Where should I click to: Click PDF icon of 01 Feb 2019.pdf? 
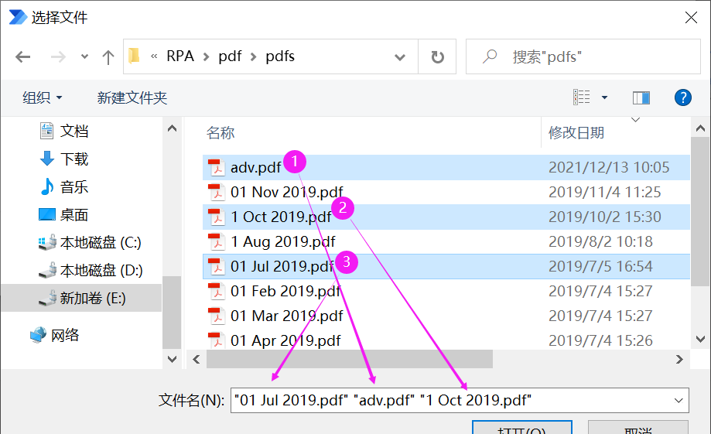pyautogui.click(x=217, y=291)
